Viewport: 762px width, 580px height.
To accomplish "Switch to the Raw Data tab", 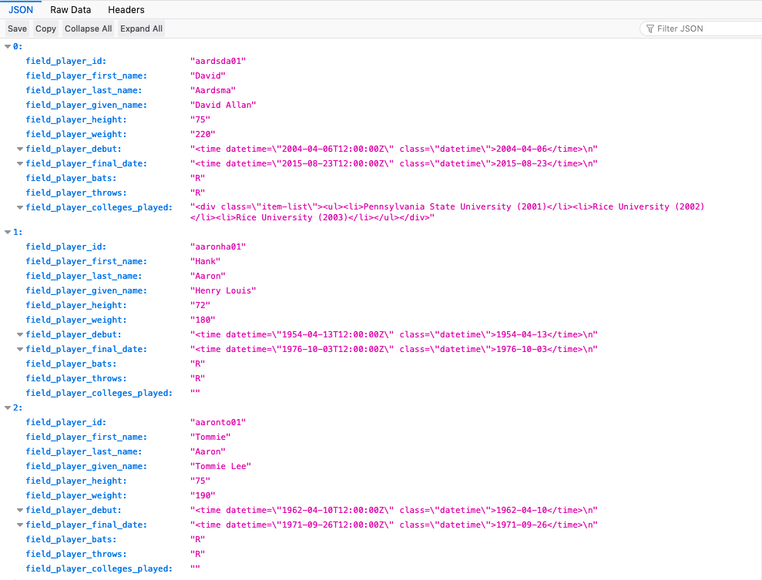I will tap(70, 9).
